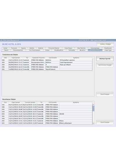Select the Gelirler tab

(x=32, y=48)
